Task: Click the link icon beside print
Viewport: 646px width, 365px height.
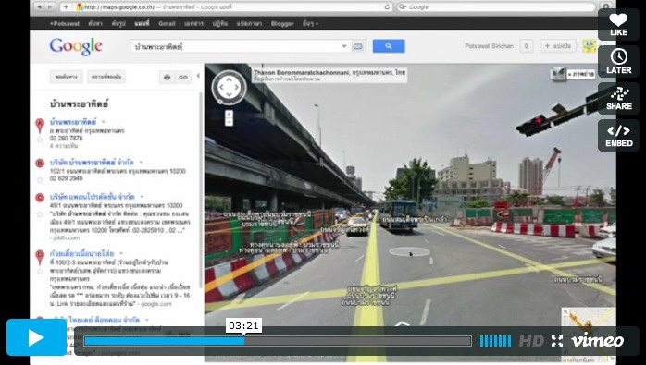Action: coord(183,77)
